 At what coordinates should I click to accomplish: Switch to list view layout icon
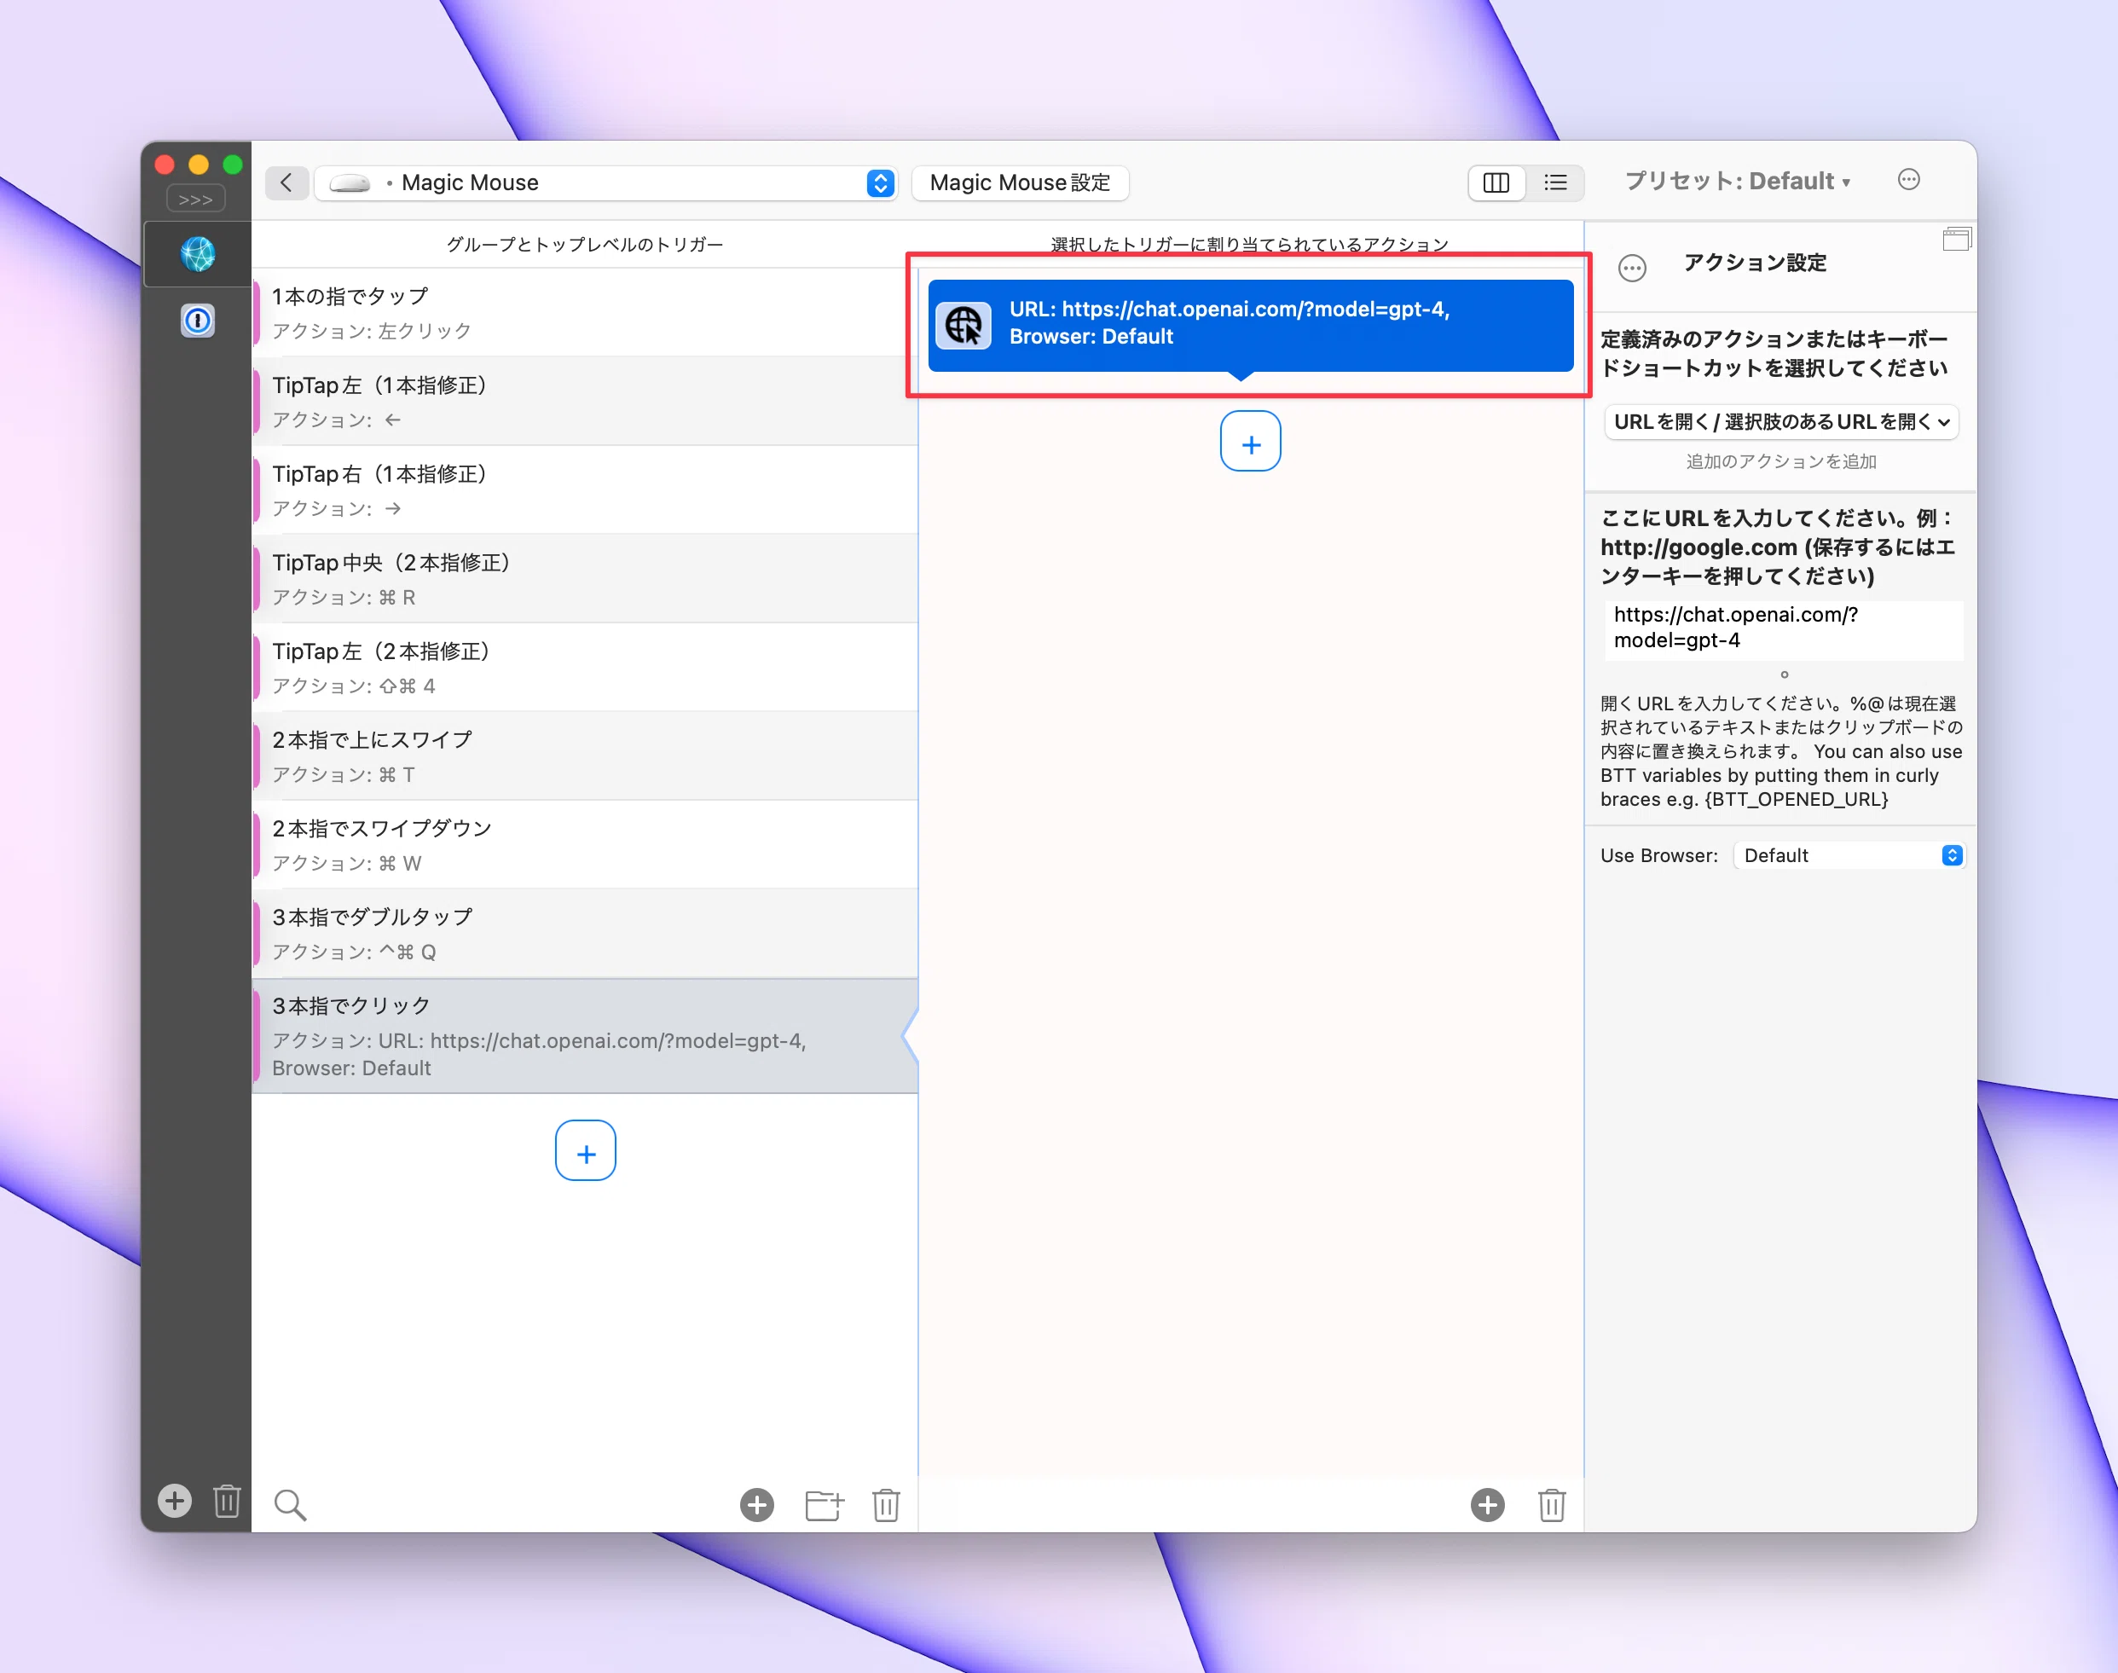click(x=1555, y=183)
